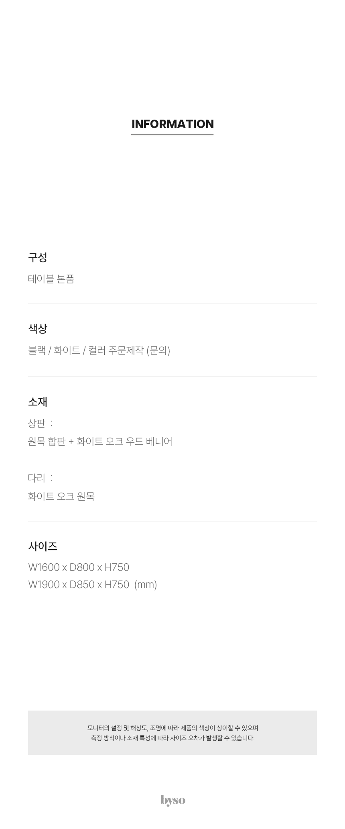Select the 색상 section heading

(38, 328)
